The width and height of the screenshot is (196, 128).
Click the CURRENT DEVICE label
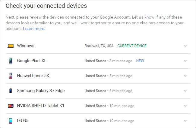click(x=132, y=46)
